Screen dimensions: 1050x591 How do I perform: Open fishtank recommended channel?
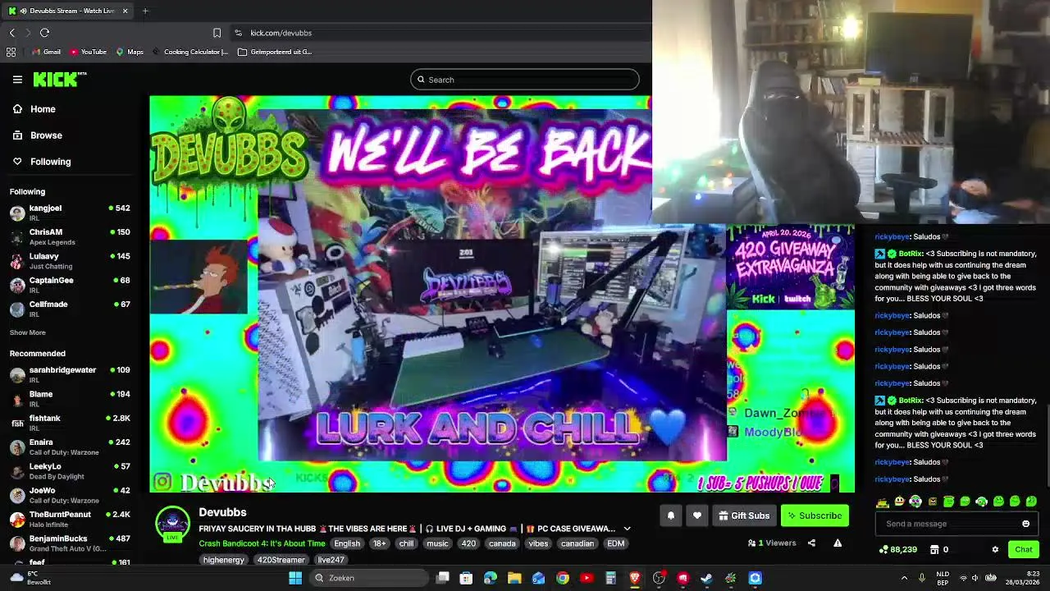(x=71, y=423)
